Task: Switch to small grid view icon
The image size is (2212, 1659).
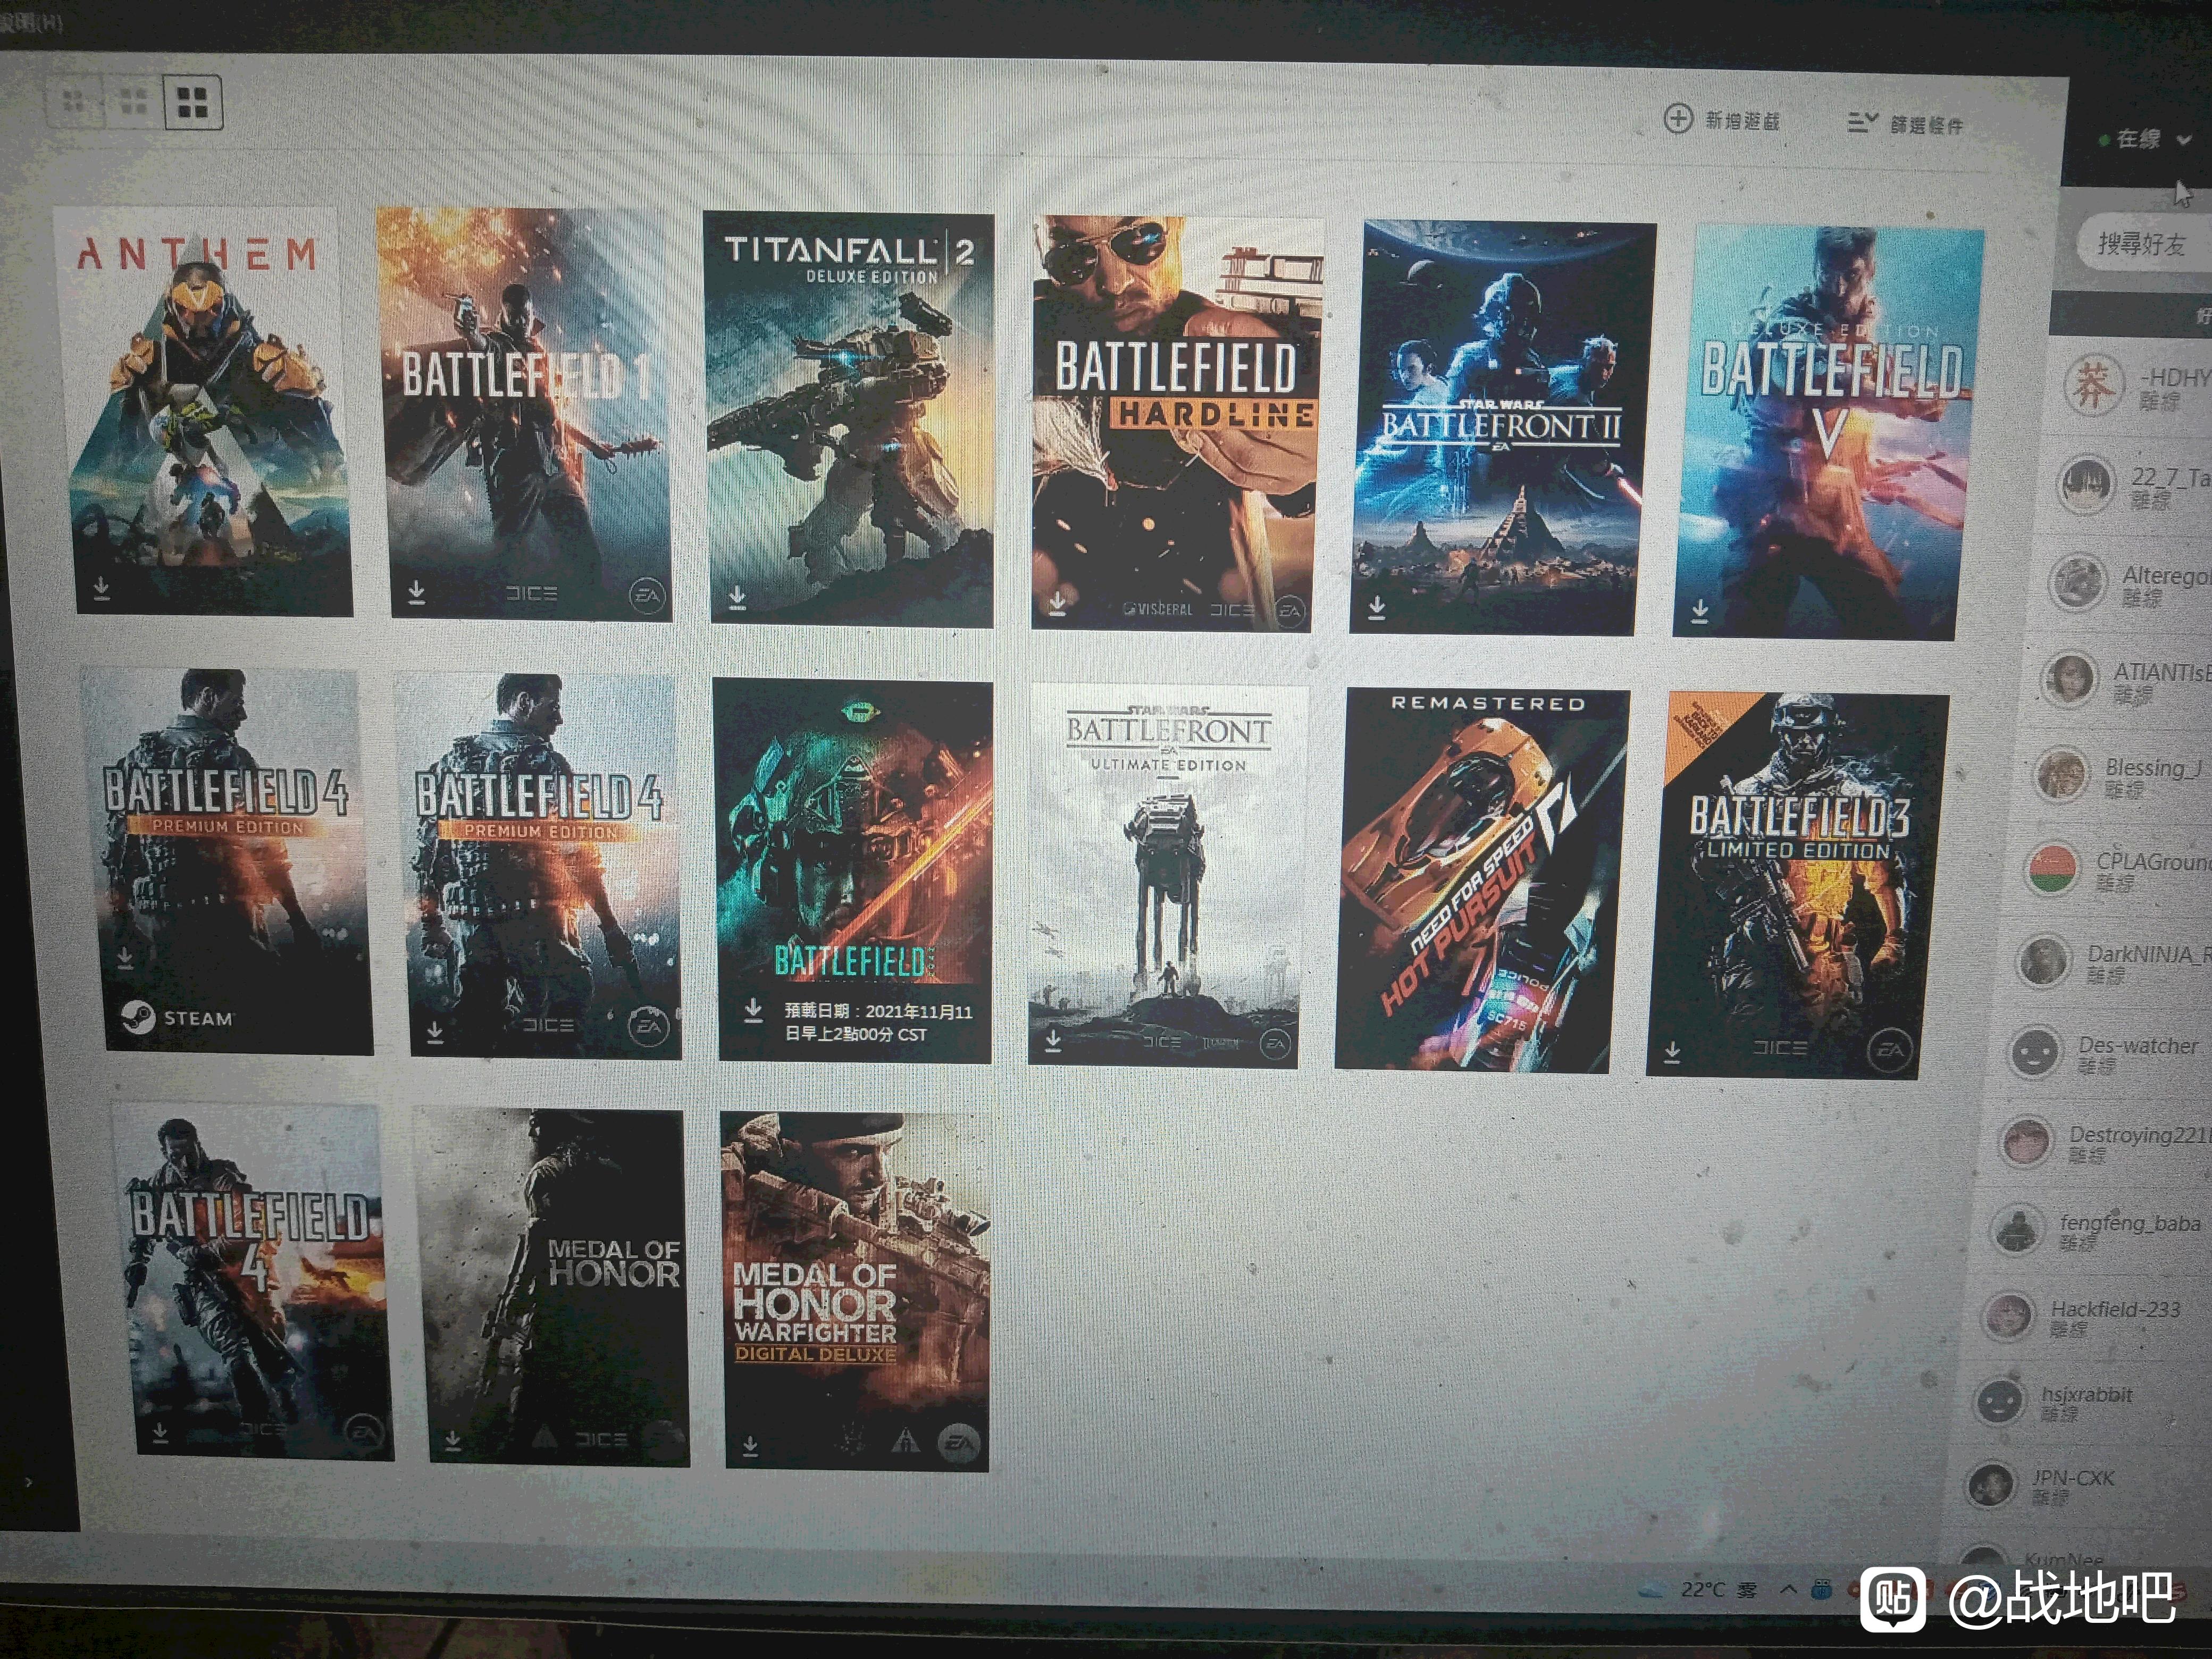Action: 74,100
